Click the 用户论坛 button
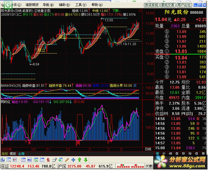This screenshot has height=170, width=208. (184, 5)
